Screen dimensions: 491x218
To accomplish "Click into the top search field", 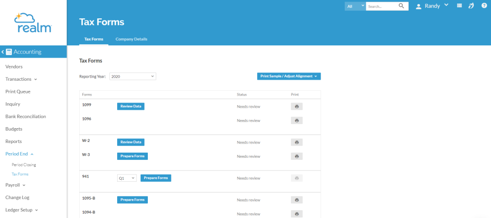I will point(382,6).
